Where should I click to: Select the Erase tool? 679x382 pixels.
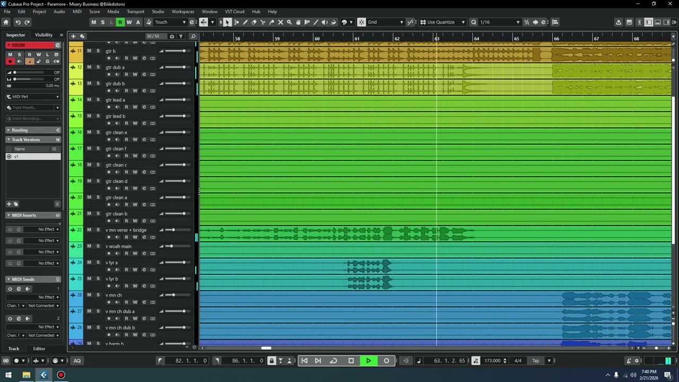254,22
